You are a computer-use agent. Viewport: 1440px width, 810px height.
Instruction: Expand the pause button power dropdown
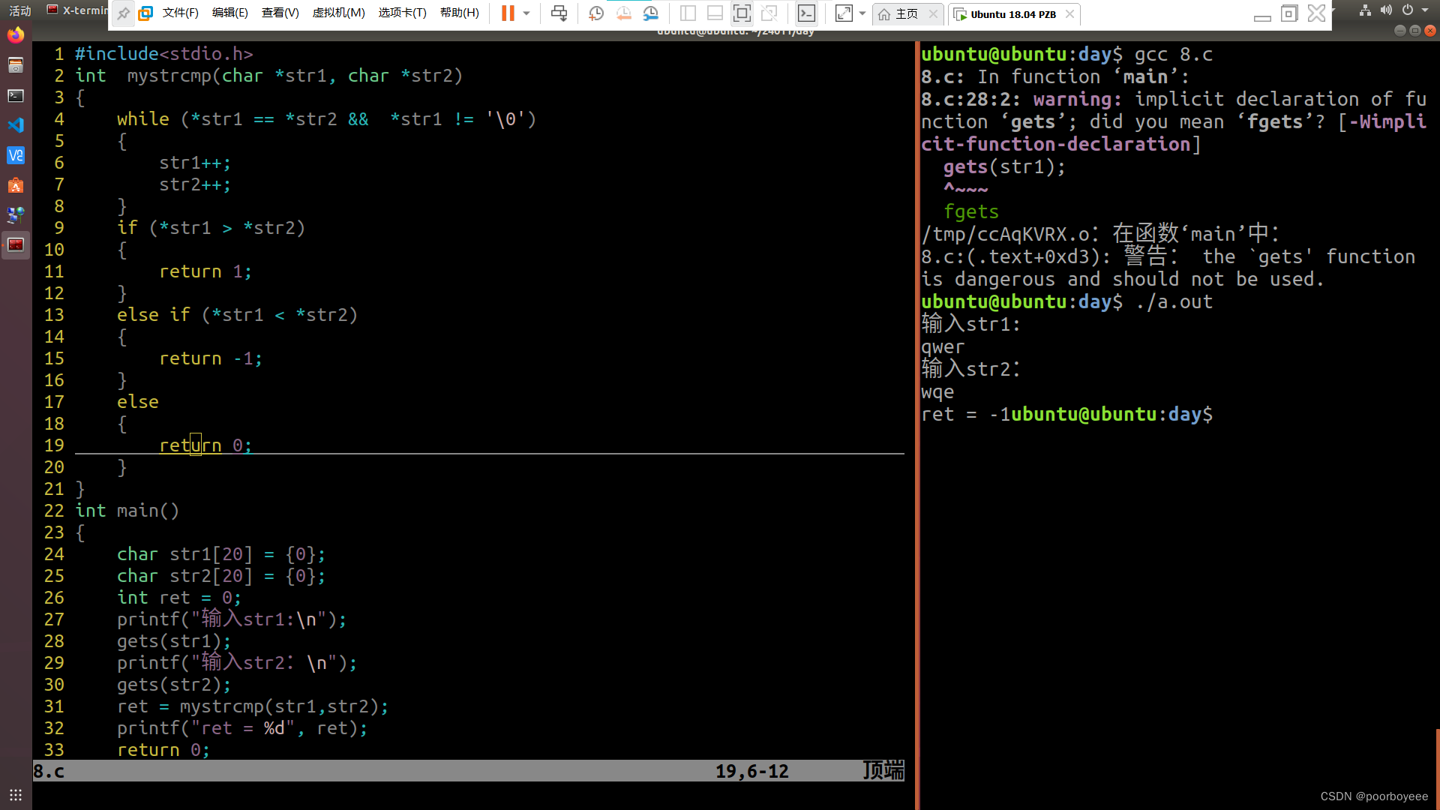click(x=526, y=13)
